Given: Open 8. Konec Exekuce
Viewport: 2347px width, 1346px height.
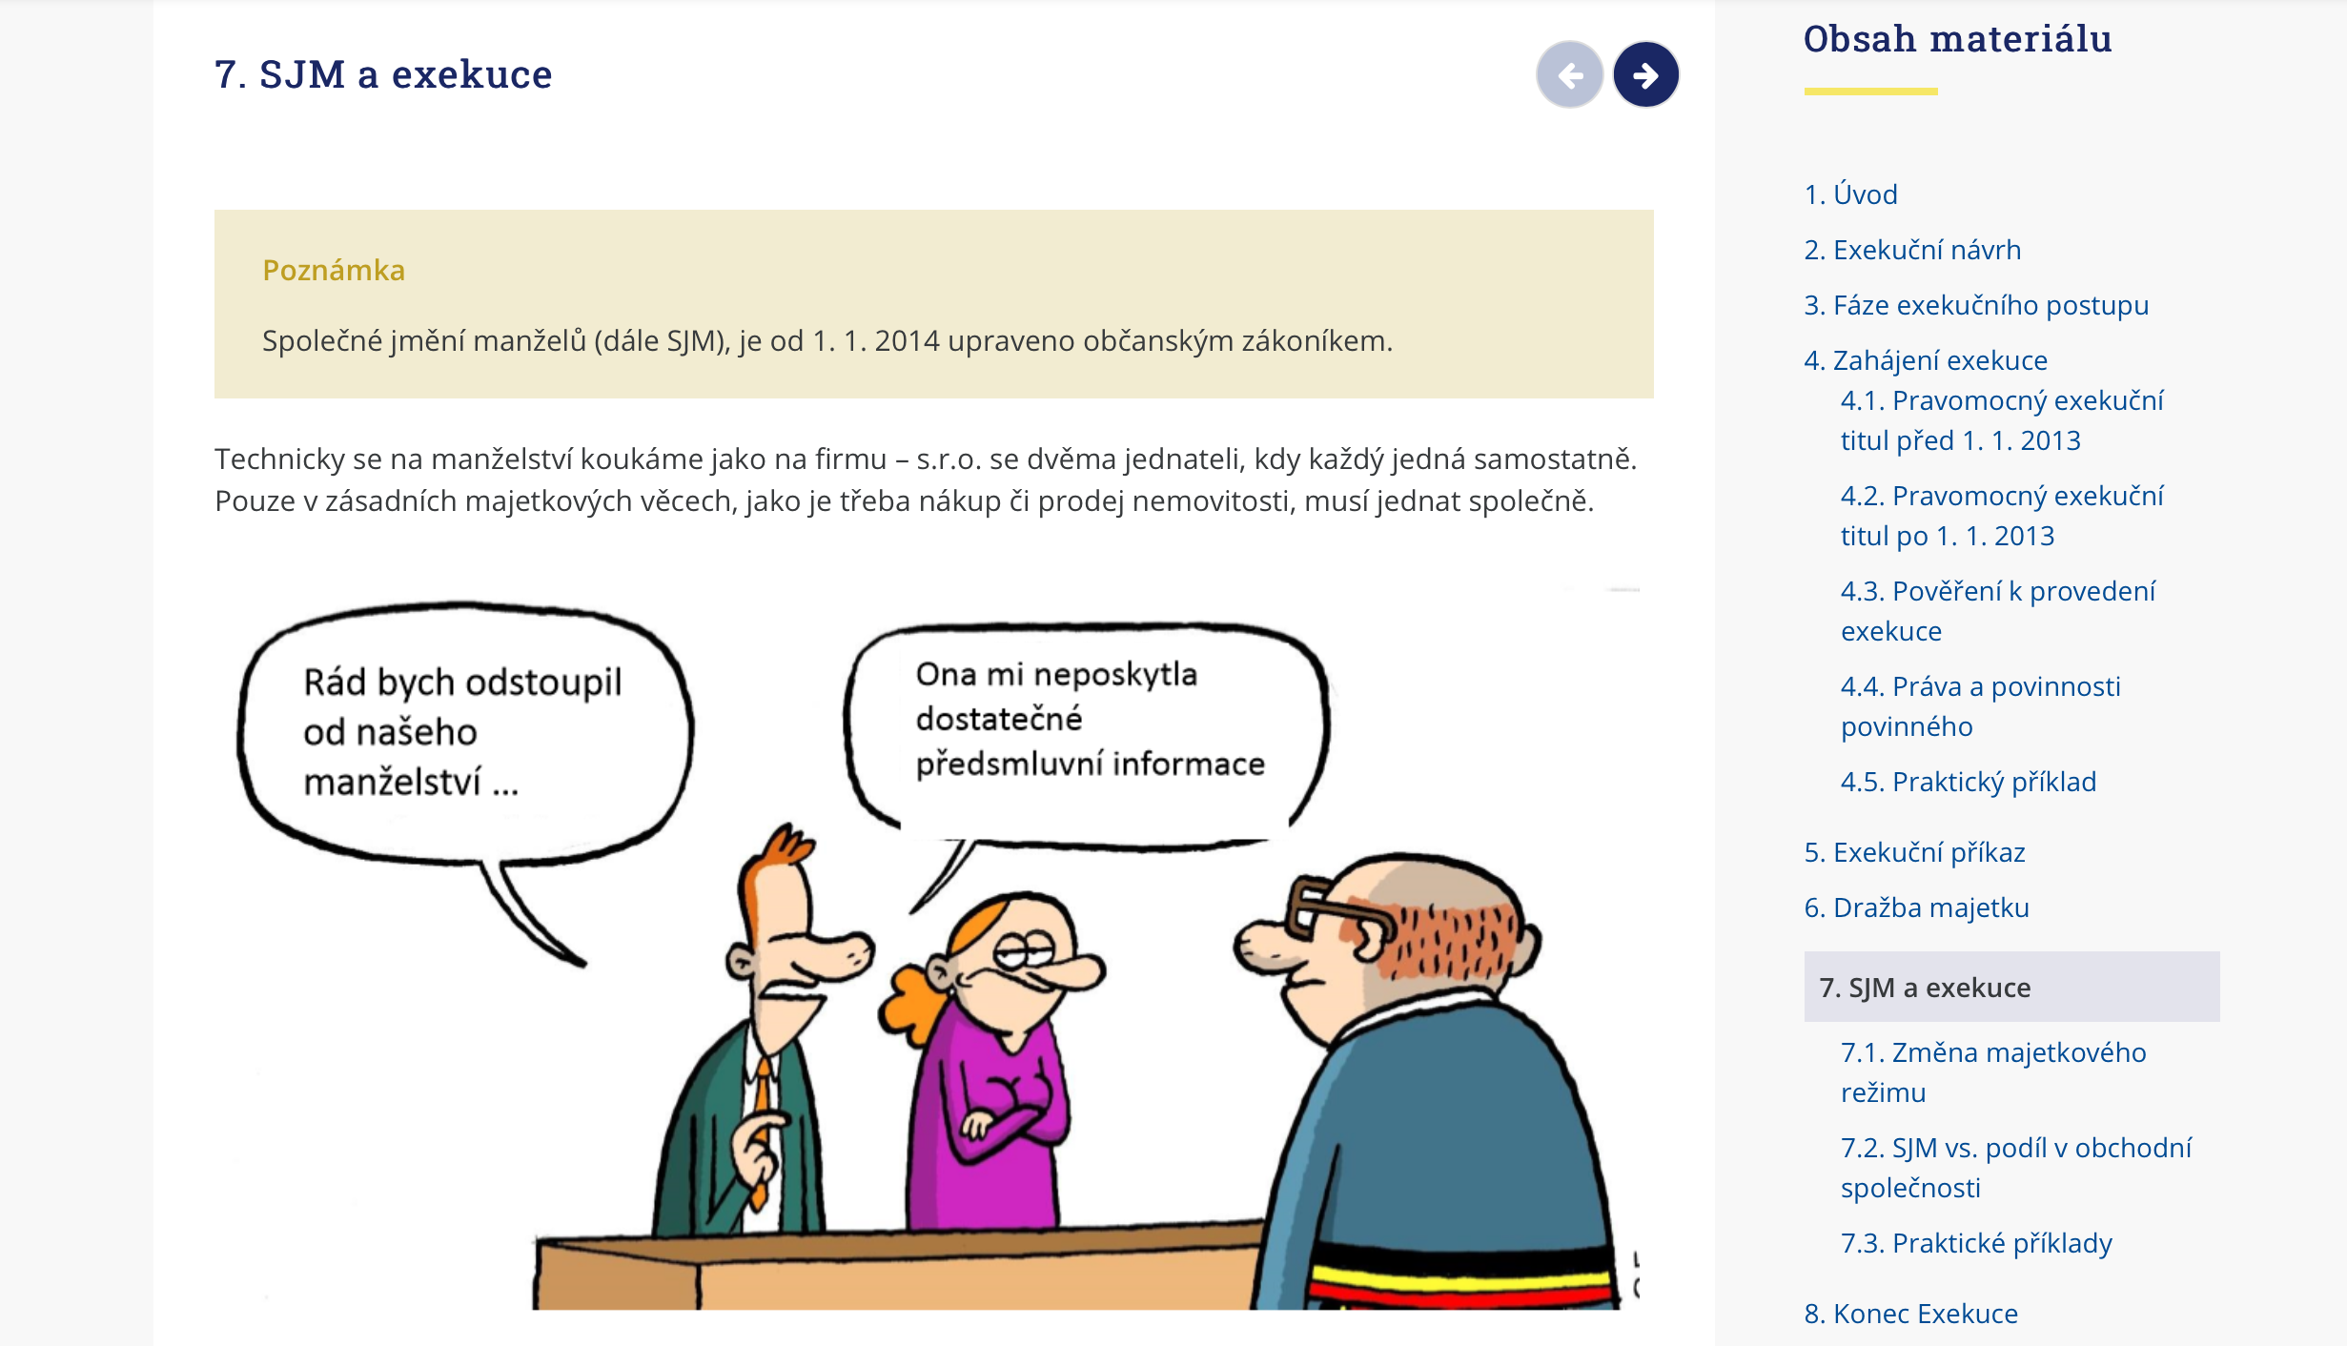Looking at the screenshot, I should point(1910,1314).
